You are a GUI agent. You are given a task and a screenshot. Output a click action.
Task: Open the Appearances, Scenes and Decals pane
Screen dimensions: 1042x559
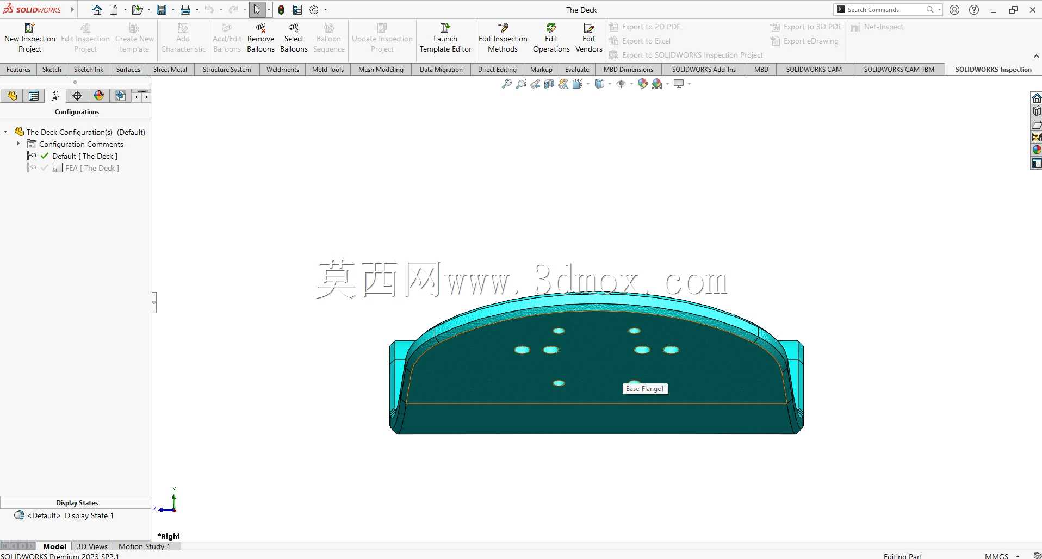[x=1037, y=150]
